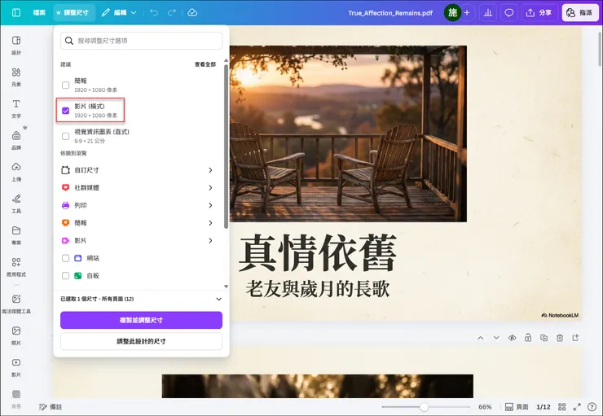
Task: Open the 品牌 (Brand) sidebar tab
Action: [16, 140]
